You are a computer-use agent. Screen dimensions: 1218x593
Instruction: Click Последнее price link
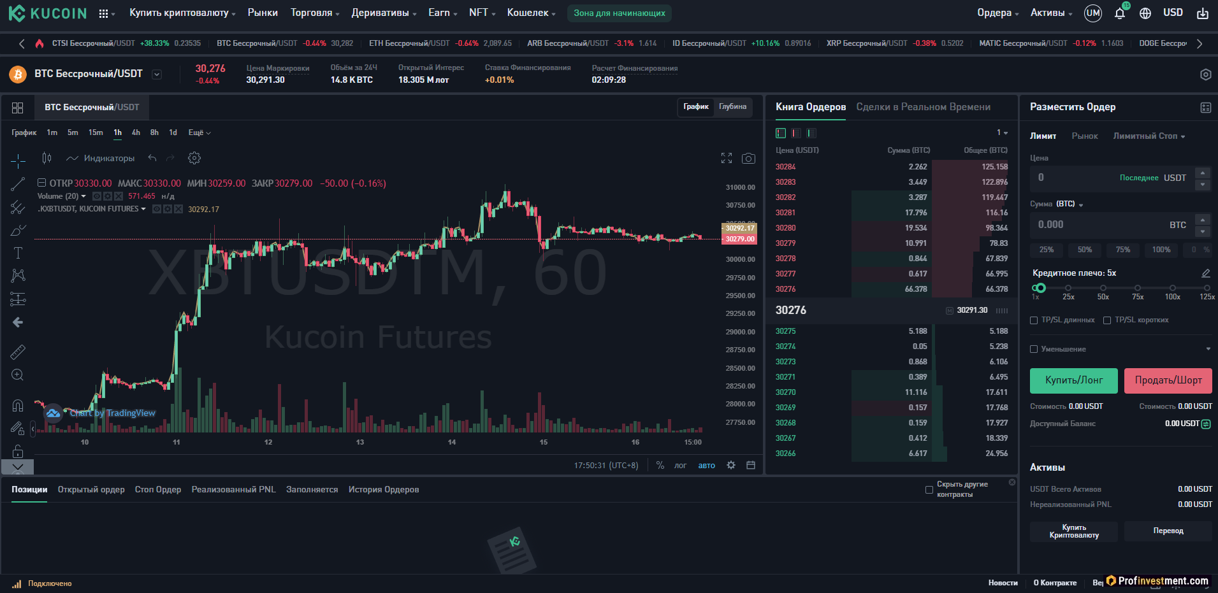coord(1138,178)
